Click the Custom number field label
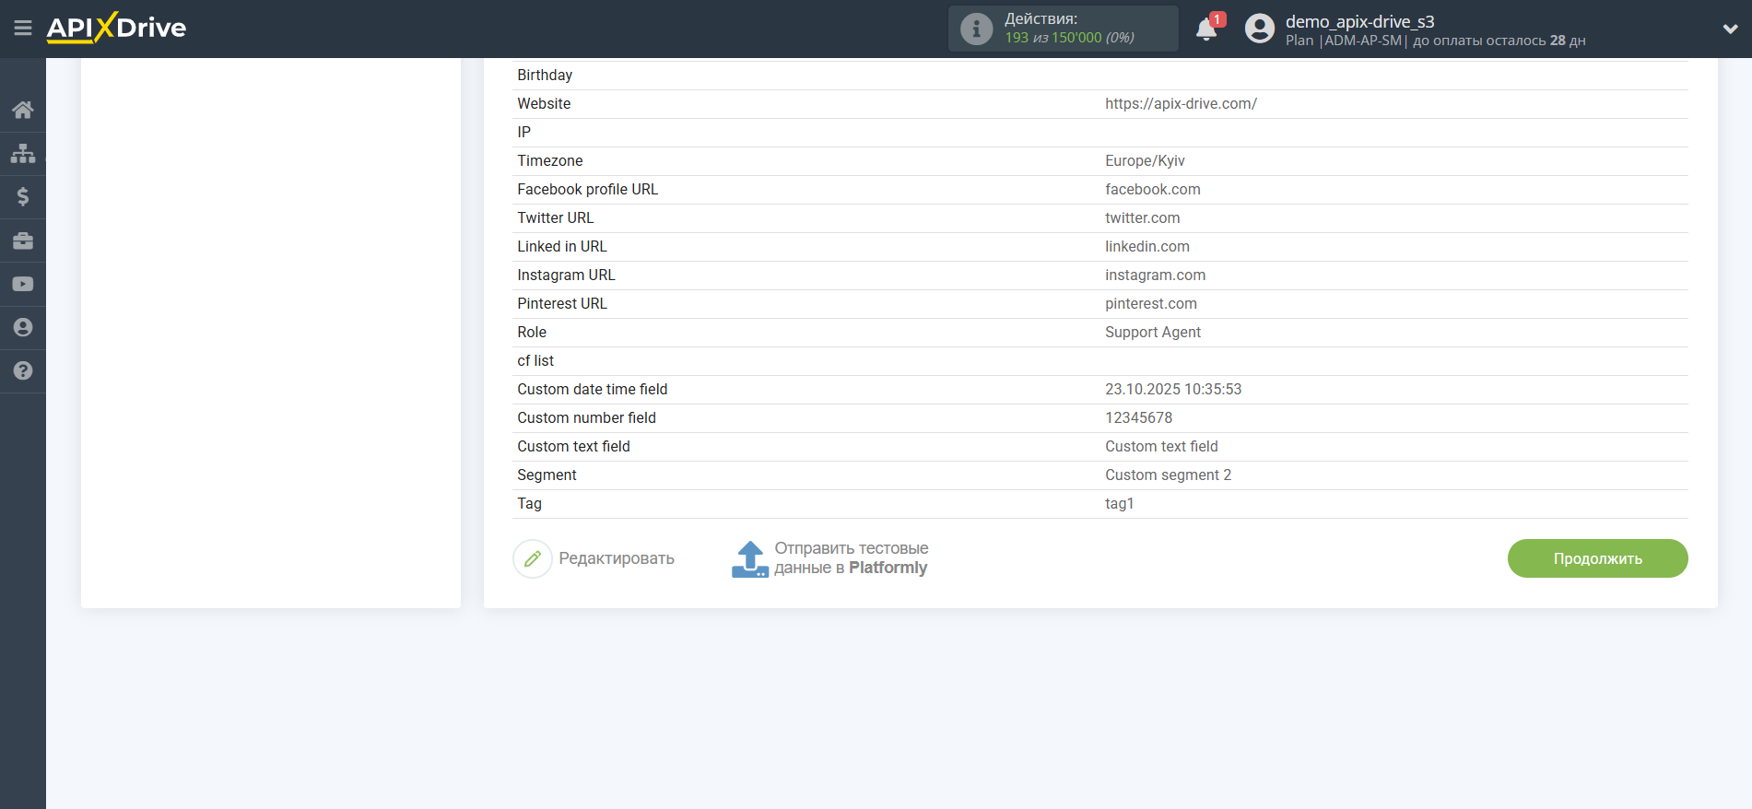 586,418
